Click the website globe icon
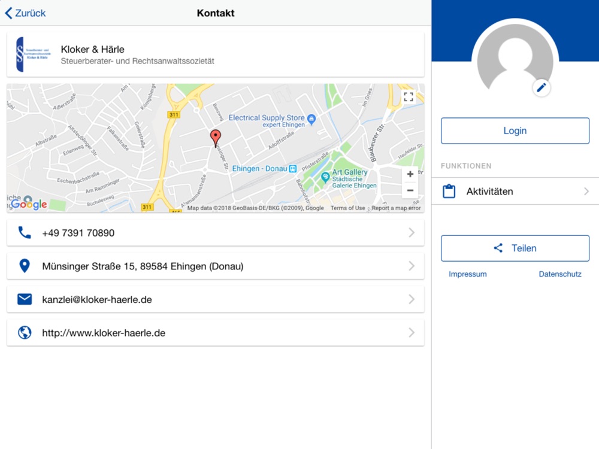 pos(25,332)
